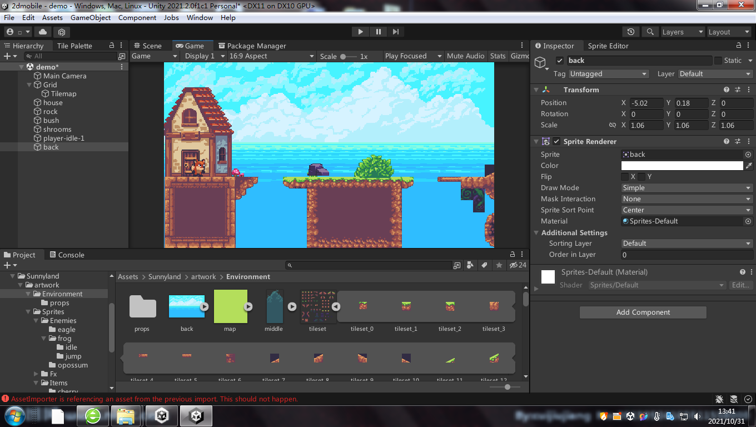
Task: Uncheck the active checkbox for back object
Action: coord(559,61)
